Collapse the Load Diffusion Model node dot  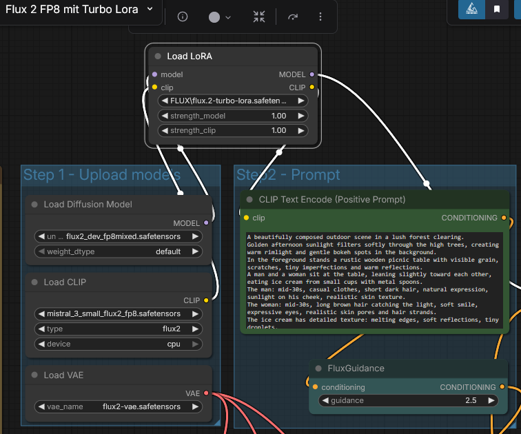(x=34, y=204)
